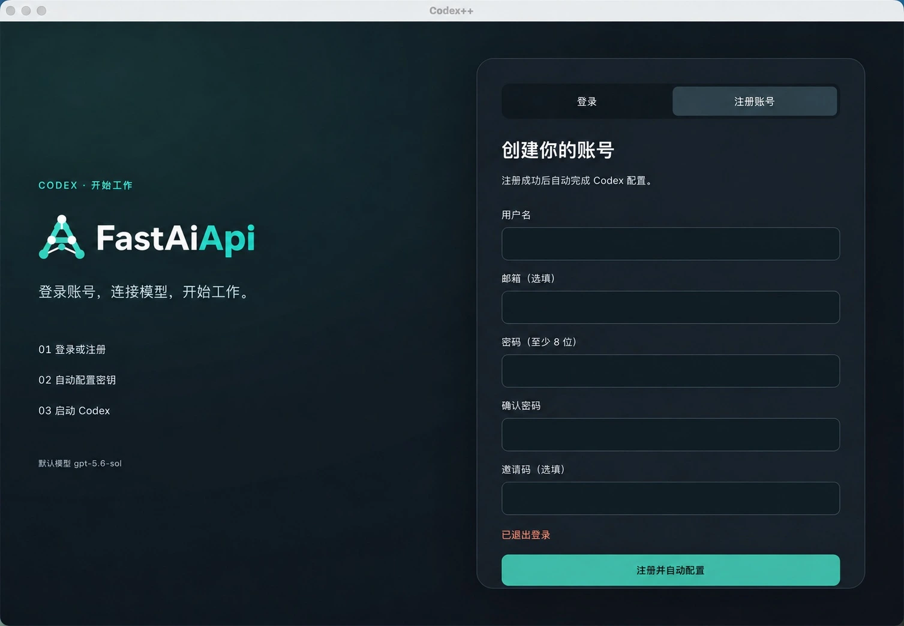This screenshot has height=626, width=904.
Task: Click step 01 登录或注册
Action: (72, 349)
